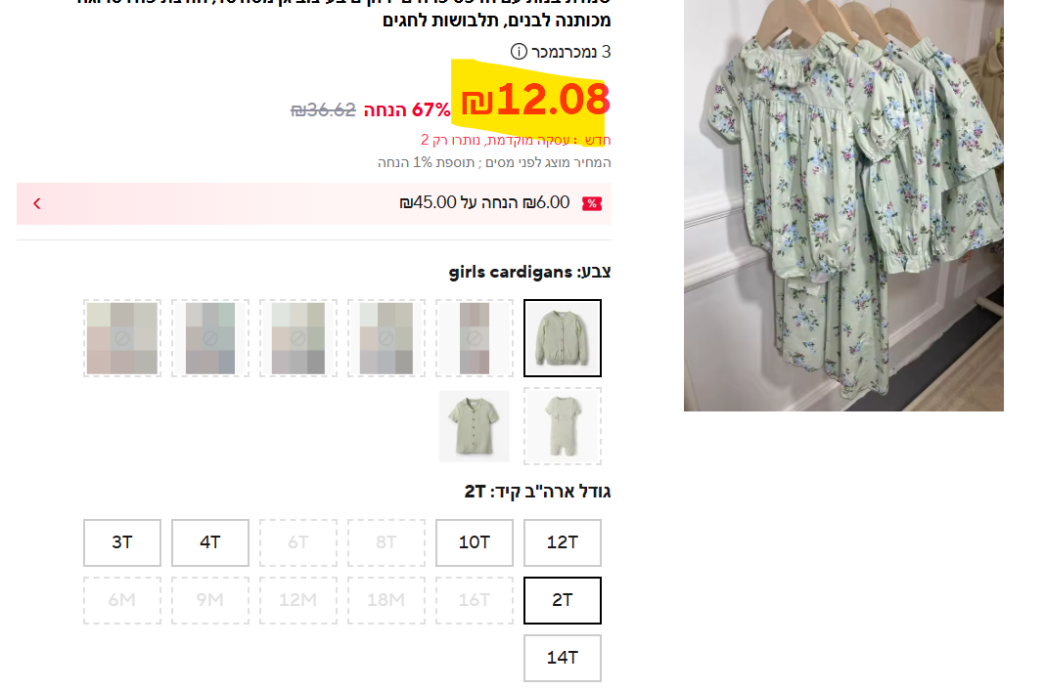Screen dimensions: 1044x690
Task: Click the unavailable 18M size option
Action: (386, 600)
